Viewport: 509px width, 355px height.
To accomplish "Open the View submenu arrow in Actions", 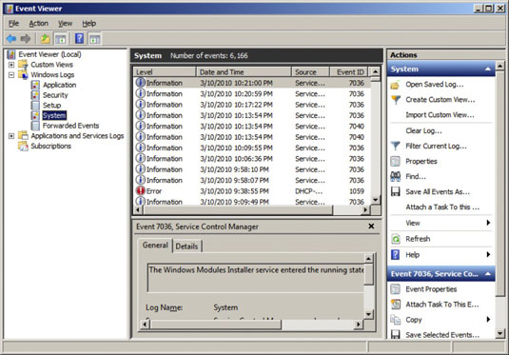I will tap(488, 223).
